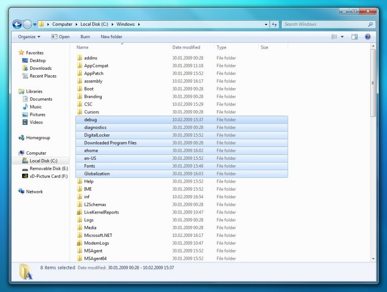Select the debug folder row
The image size is (387, 292).
pos(182,120)
